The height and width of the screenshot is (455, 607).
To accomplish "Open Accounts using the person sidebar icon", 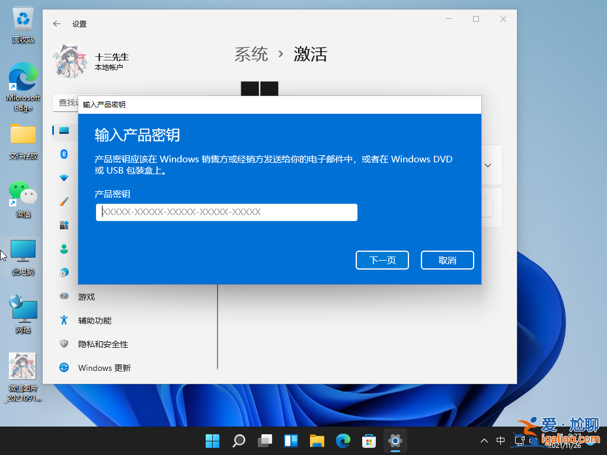I will point(63,249).
